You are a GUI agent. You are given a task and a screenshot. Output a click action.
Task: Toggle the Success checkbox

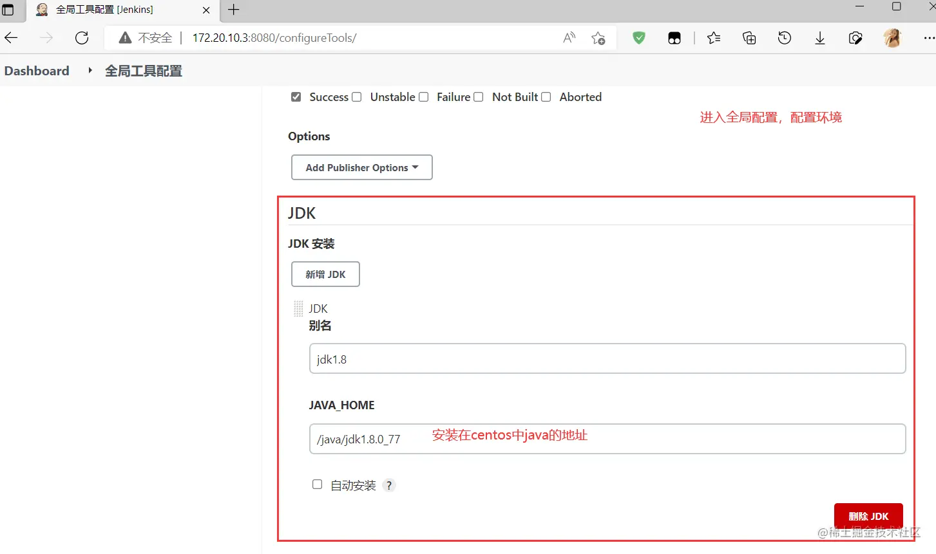(x=296, y=97)
